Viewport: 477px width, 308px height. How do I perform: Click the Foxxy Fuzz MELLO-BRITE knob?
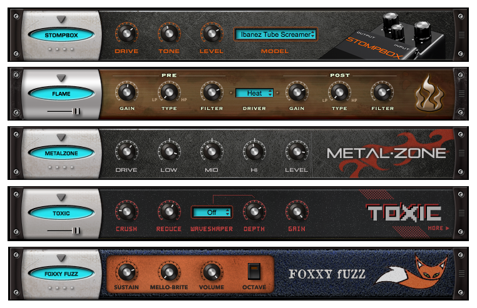[x=169, y=272]
